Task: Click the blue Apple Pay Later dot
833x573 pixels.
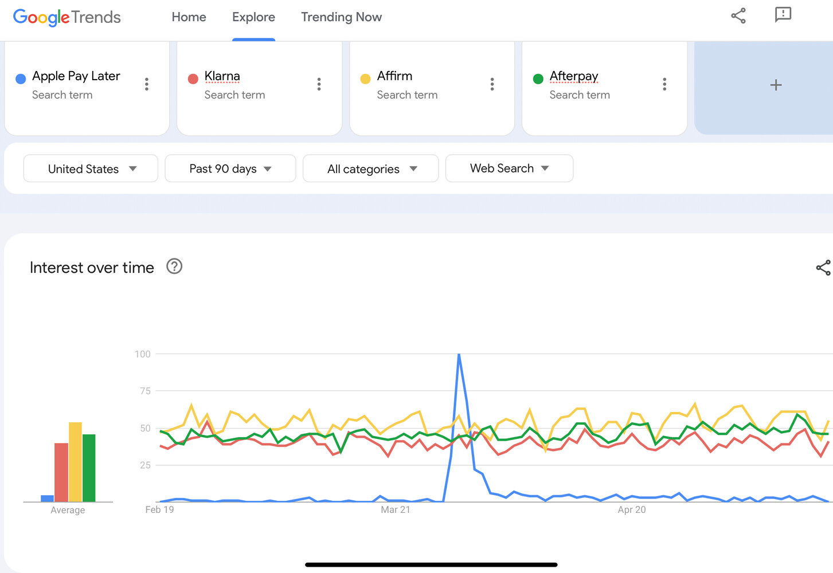Action: click(21, 79)
